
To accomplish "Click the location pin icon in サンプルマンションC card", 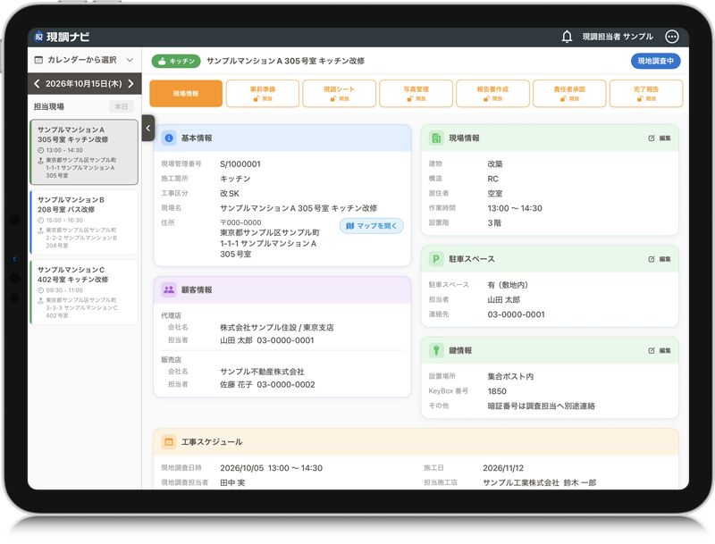I will (40, 301).
